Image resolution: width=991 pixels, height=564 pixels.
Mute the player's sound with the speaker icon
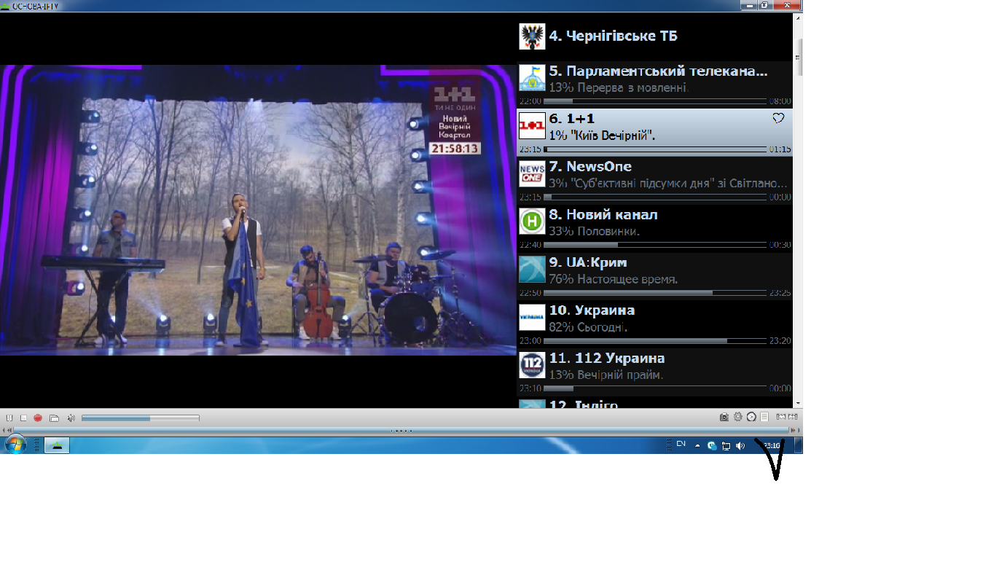[71, 418]
